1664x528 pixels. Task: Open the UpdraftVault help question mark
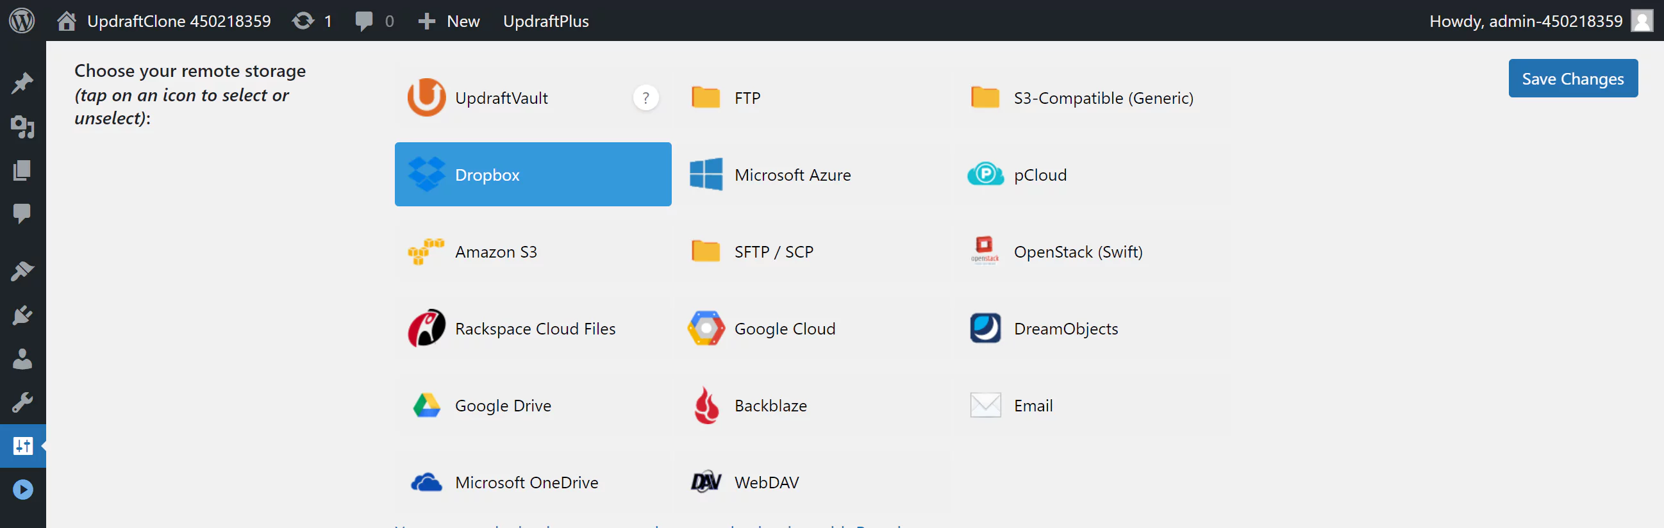click(x=645, y=97)
